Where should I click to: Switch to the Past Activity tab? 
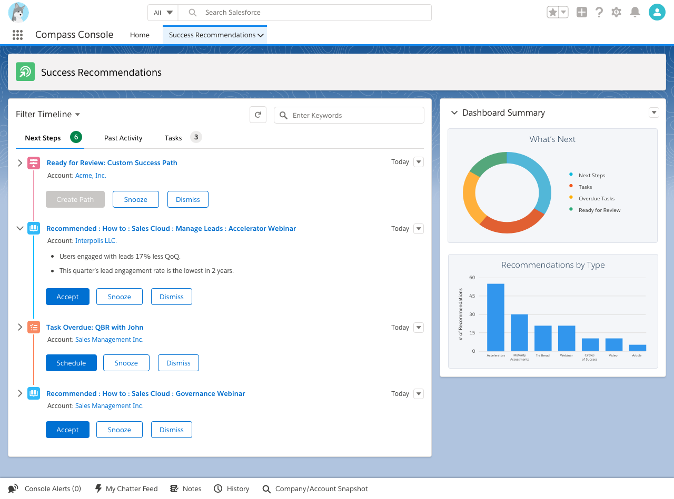click(123, 138)
